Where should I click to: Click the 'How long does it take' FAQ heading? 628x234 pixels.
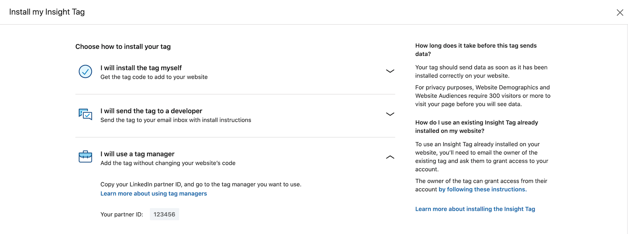476,50
